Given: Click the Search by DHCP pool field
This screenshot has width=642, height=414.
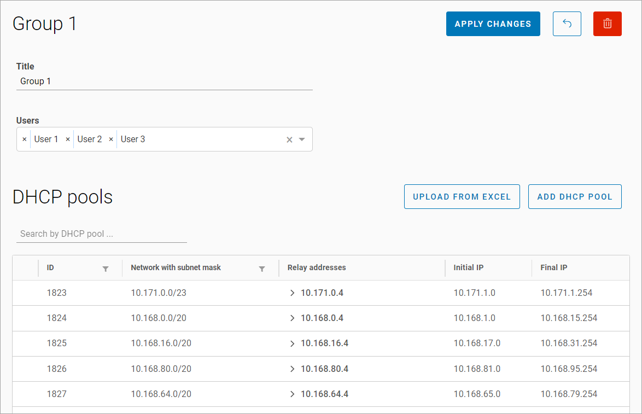Looking at the screenshot, I should coord(101,234).
